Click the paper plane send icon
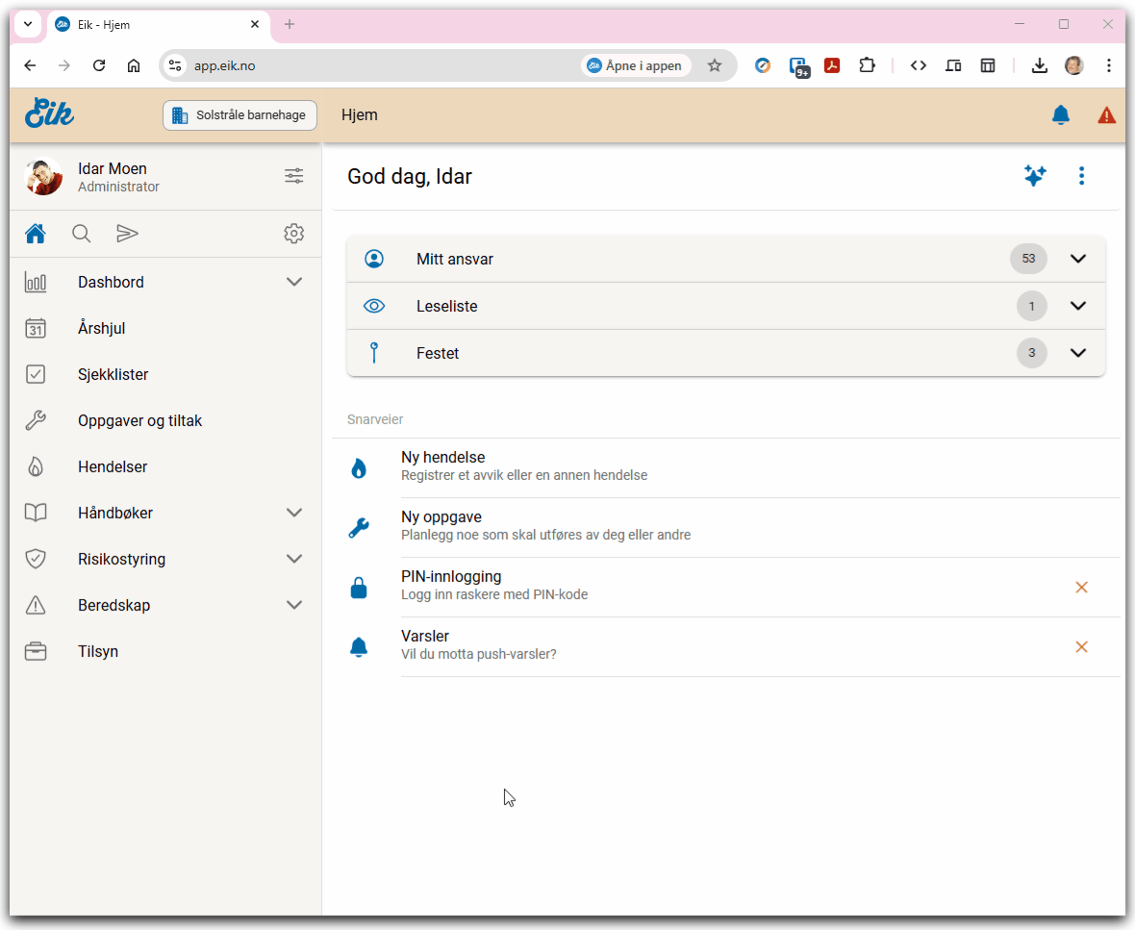Screen dimensions: 1135x930 [127, 234]
